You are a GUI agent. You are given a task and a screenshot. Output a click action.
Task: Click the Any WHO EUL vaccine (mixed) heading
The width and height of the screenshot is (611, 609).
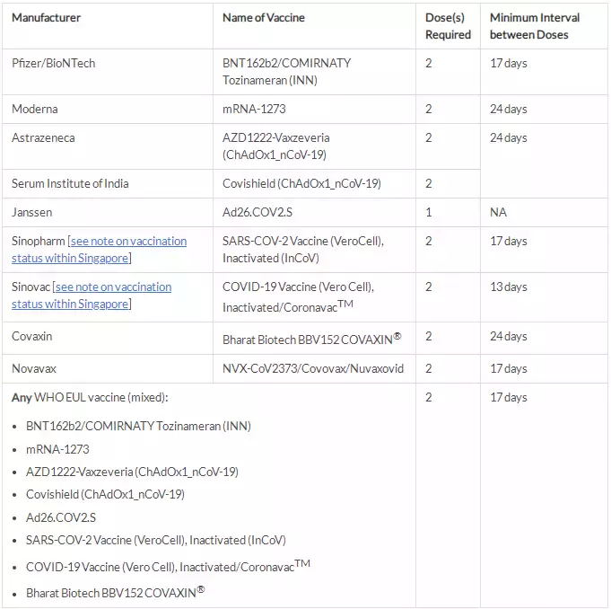[x=90, y=398]
